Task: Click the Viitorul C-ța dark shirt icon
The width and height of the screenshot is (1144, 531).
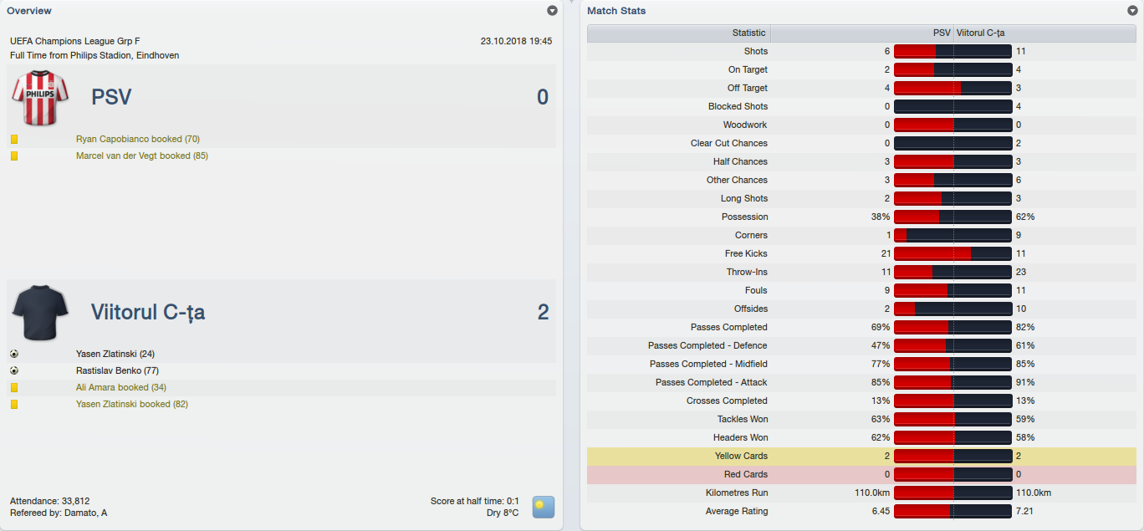Action: tap(39, 312)
